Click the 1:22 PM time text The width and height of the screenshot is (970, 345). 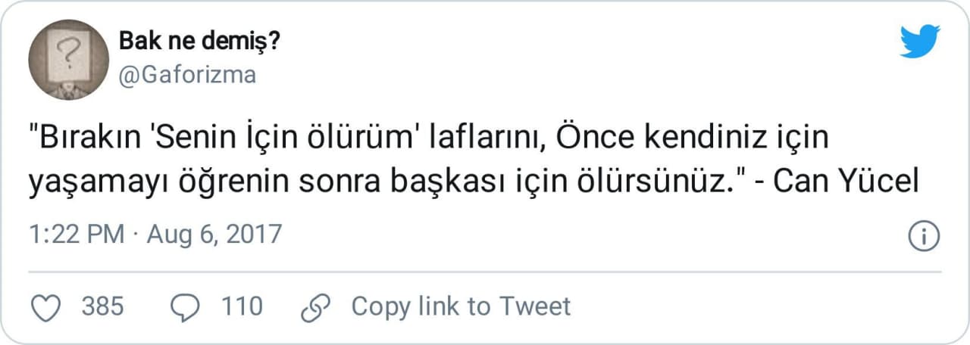click(x=76, y=234)
